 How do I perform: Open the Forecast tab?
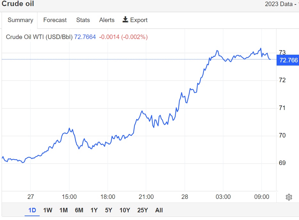55,20
